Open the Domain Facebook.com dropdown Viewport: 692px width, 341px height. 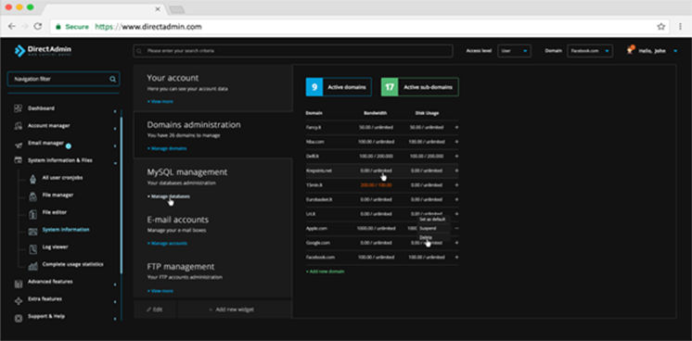[590, 51]
